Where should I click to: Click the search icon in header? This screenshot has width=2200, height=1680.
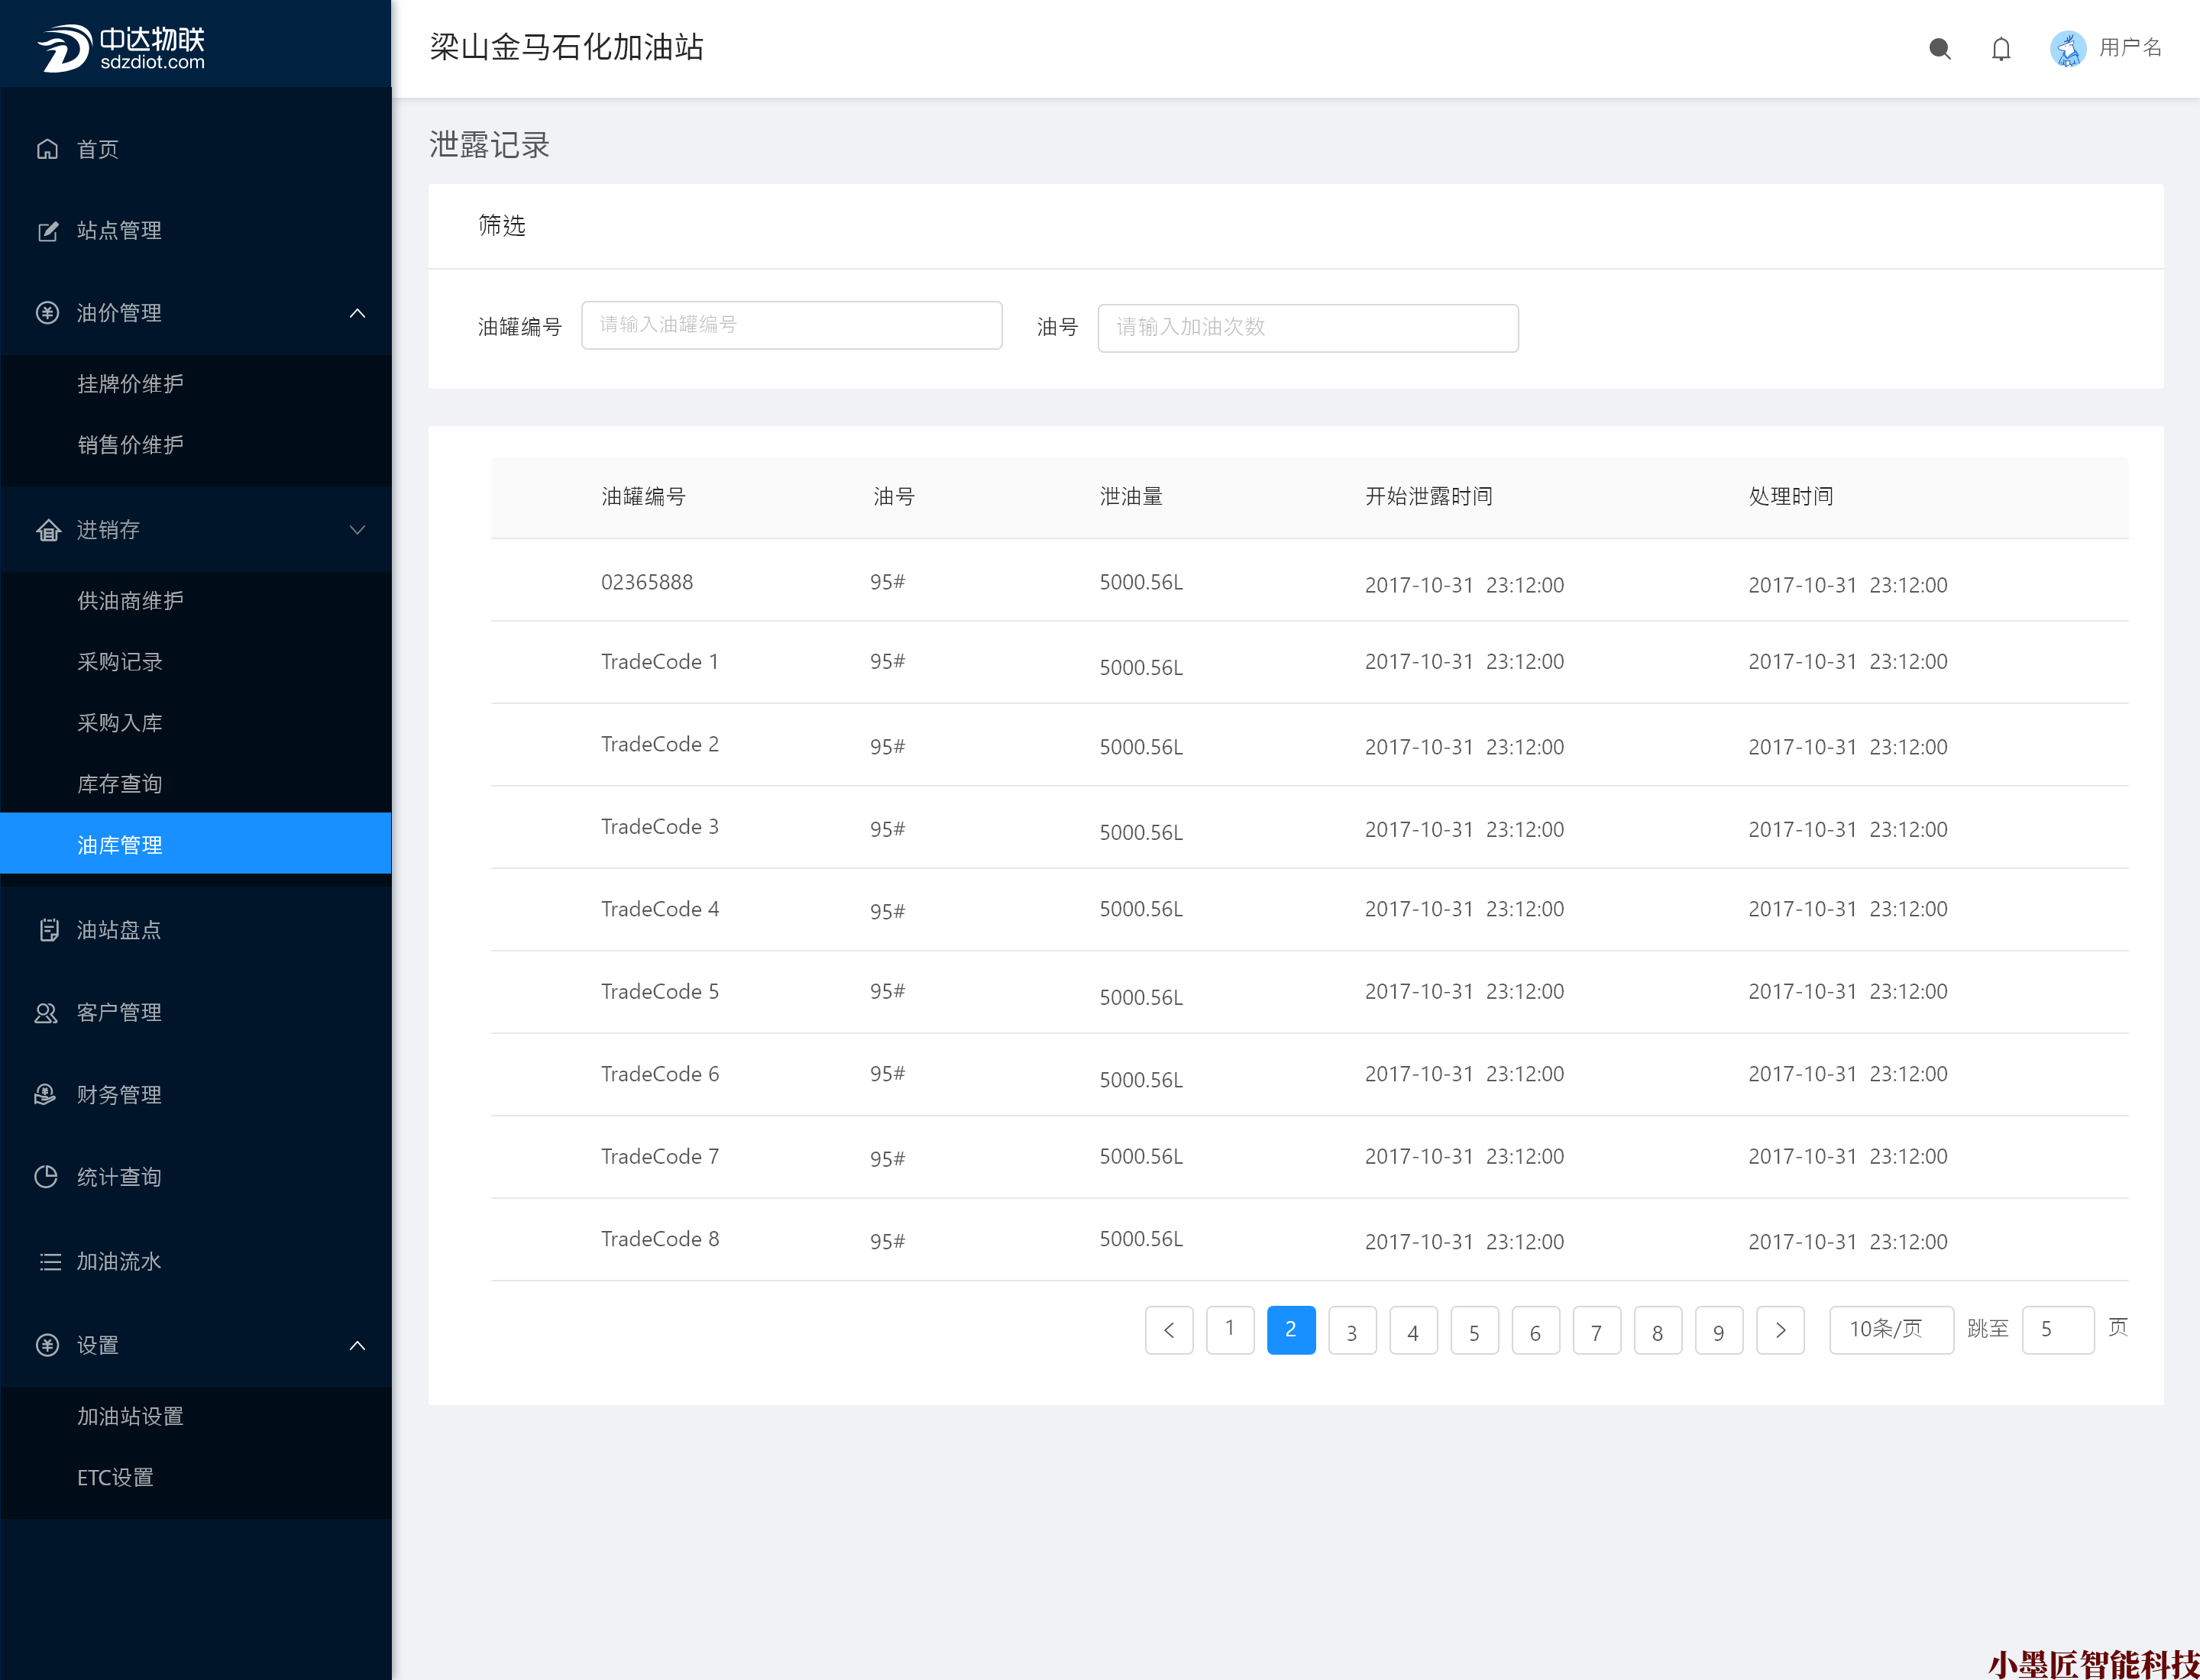1939,48
